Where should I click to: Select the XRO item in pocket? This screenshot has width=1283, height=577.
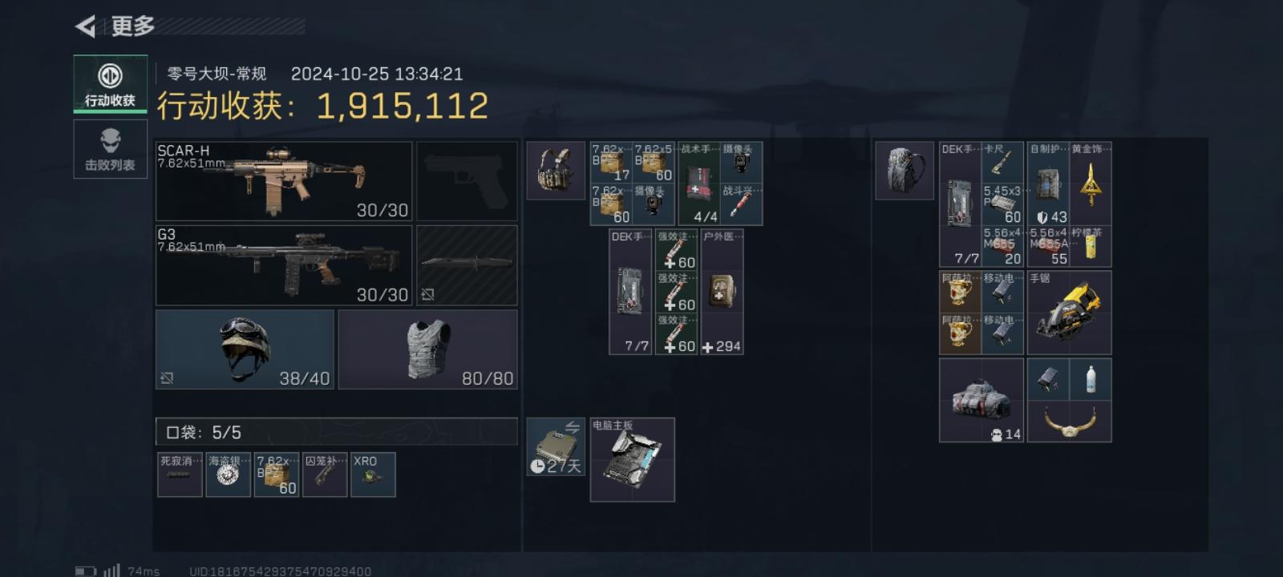[373, 475]
